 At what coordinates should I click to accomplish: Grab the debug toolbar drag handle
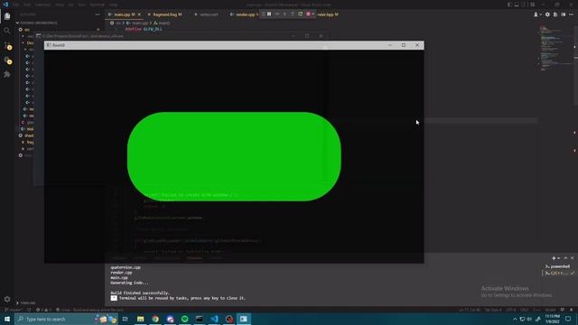[x=263, y=14]
